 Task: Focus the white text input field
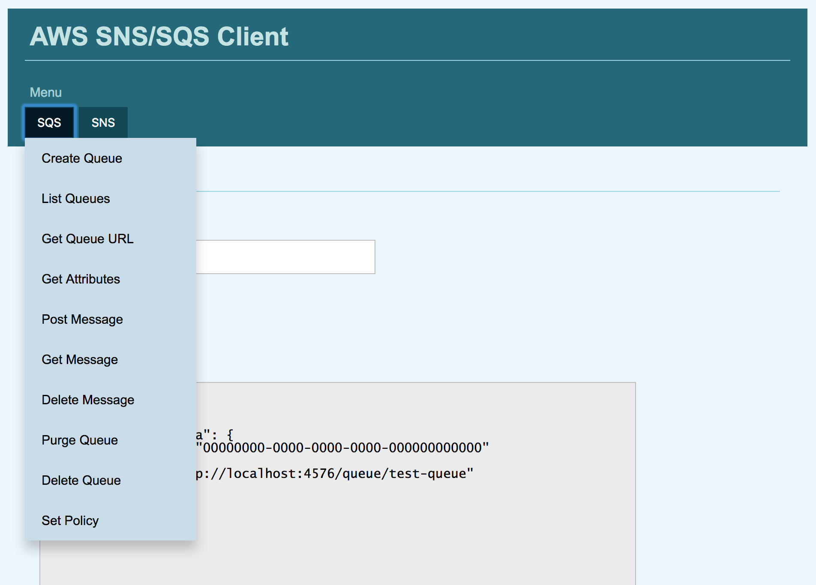click(285, 257)
